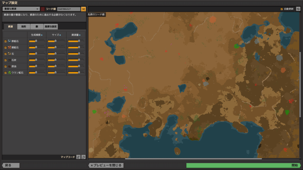Click the 石炭 生成頻度 slider

(x=37, y=60)
